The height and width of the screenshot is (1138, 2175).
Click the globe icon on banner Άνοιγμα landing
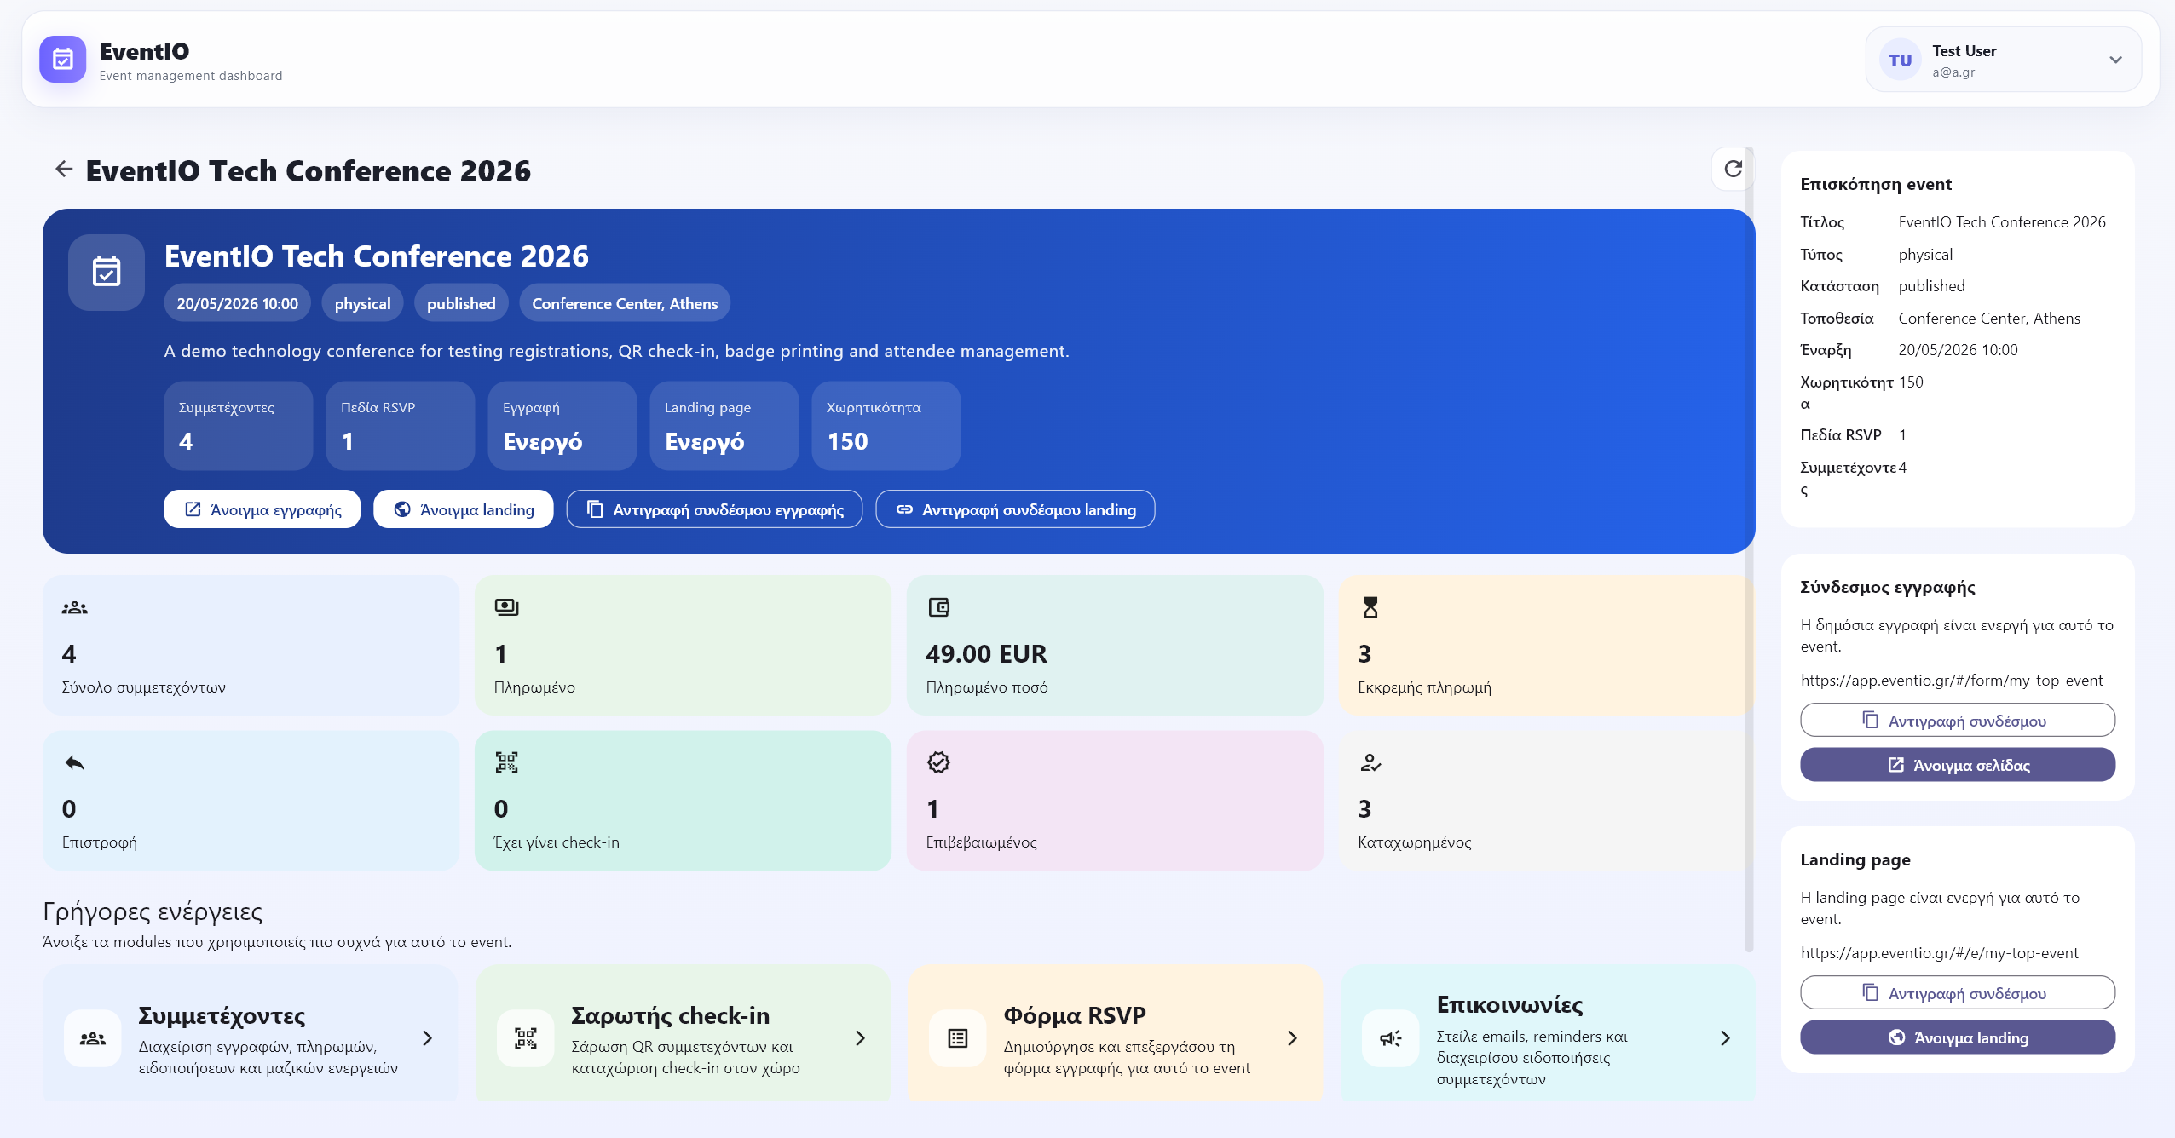(402, 509)
